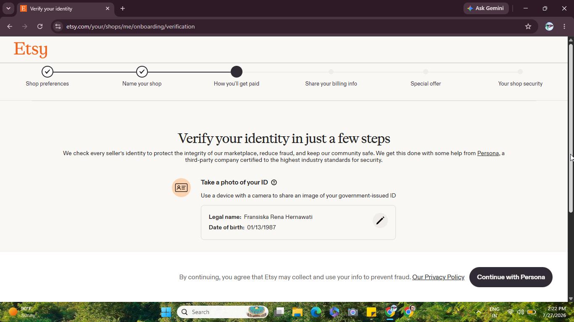
Task: Reload the current page
Action: coord(40,26)
